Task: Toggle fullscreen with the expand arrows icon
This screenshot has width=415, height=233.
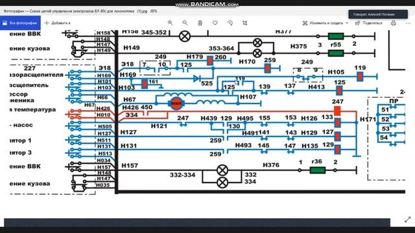Action: click(408, 219)
